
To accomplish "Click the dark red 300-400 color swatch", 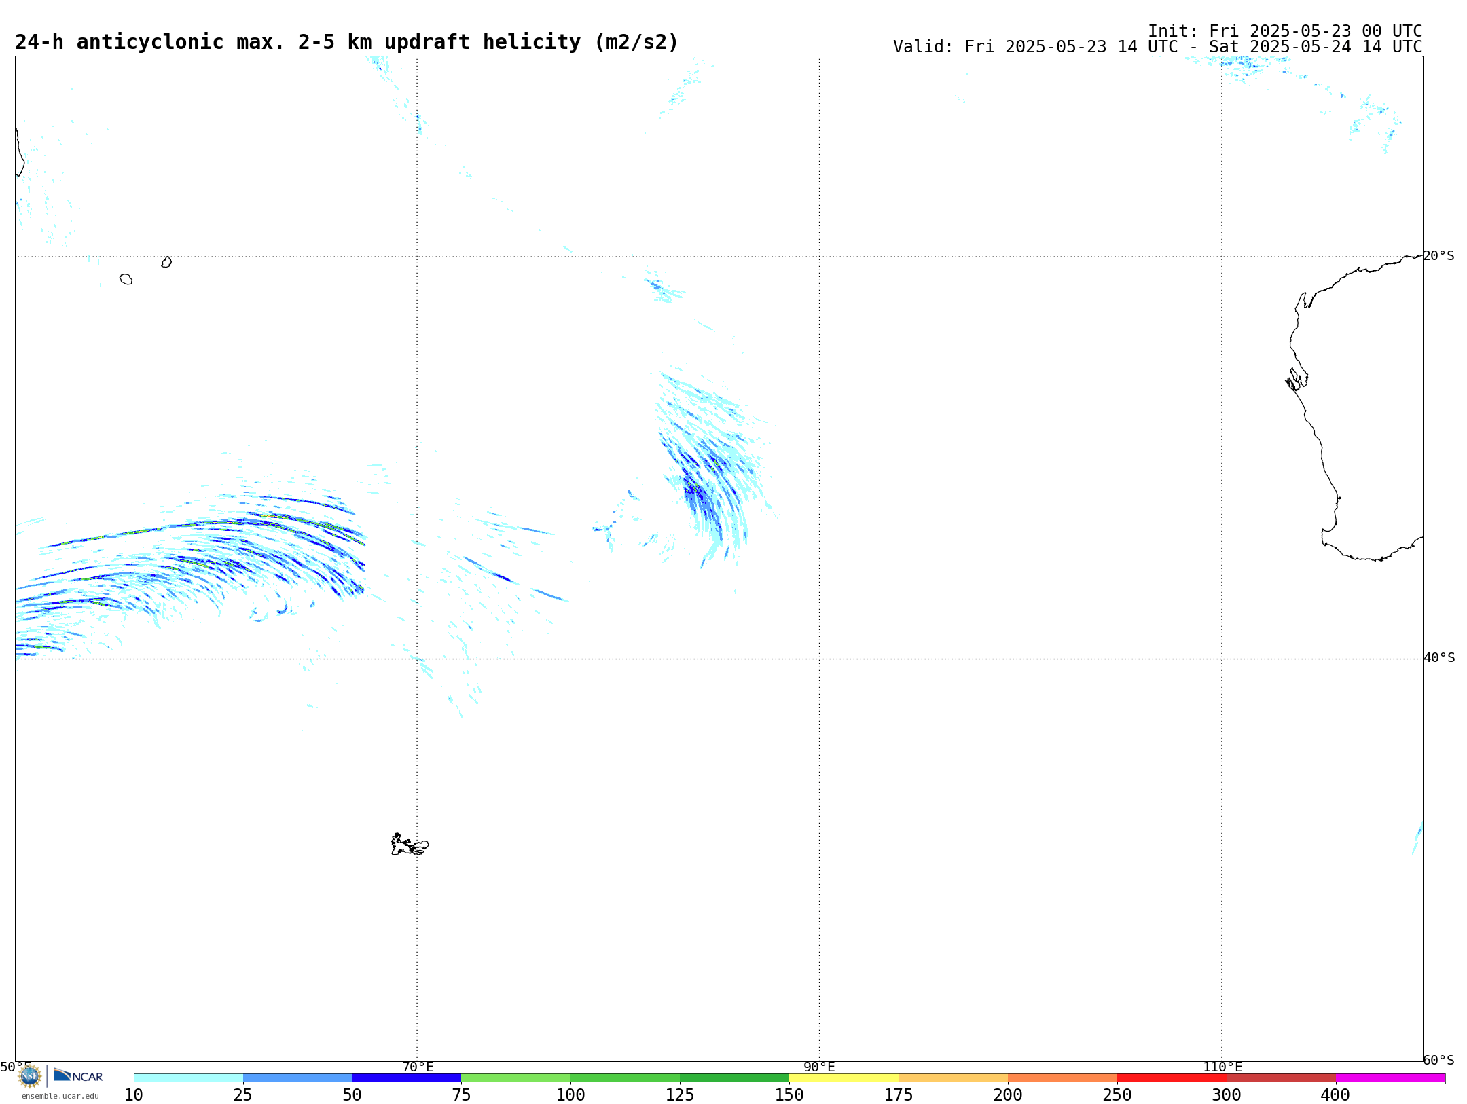I will click(x=1282, y=1078).
